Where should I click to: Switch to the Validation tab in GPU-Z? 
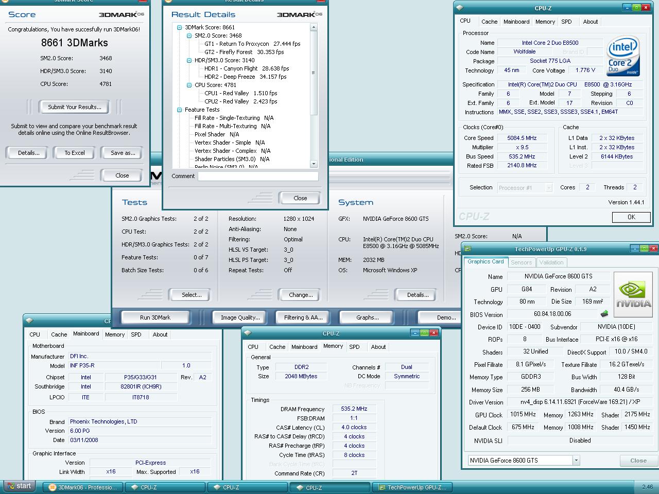pyautogui.click(x=551, y=262)
